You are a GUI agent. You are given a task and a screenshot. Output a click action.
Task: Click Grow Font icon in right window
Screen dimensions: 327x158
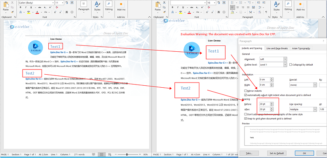207,12
